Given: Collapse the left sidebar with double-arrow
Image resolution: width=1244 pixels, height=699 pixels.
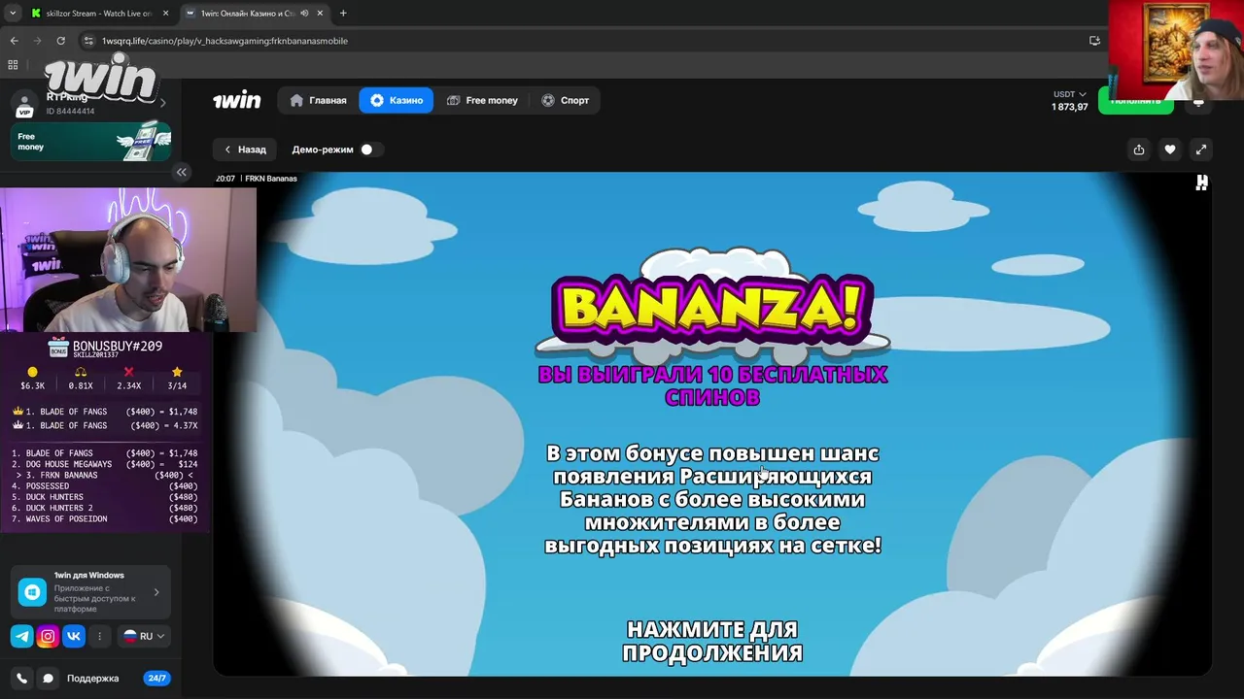Looking at the screenshot, I should (182, 172).
